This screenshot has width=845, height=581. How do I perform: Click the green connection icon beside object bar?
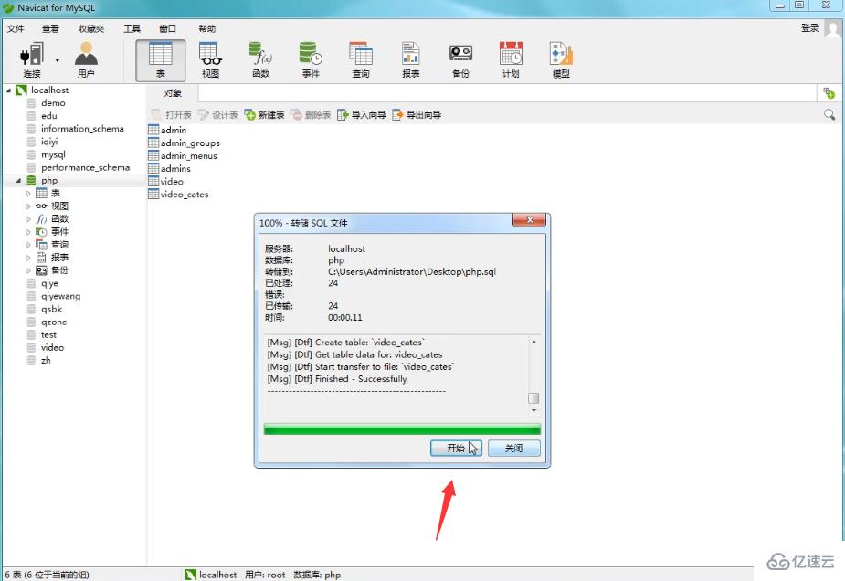pyautogui.click(x=828, y=92)
